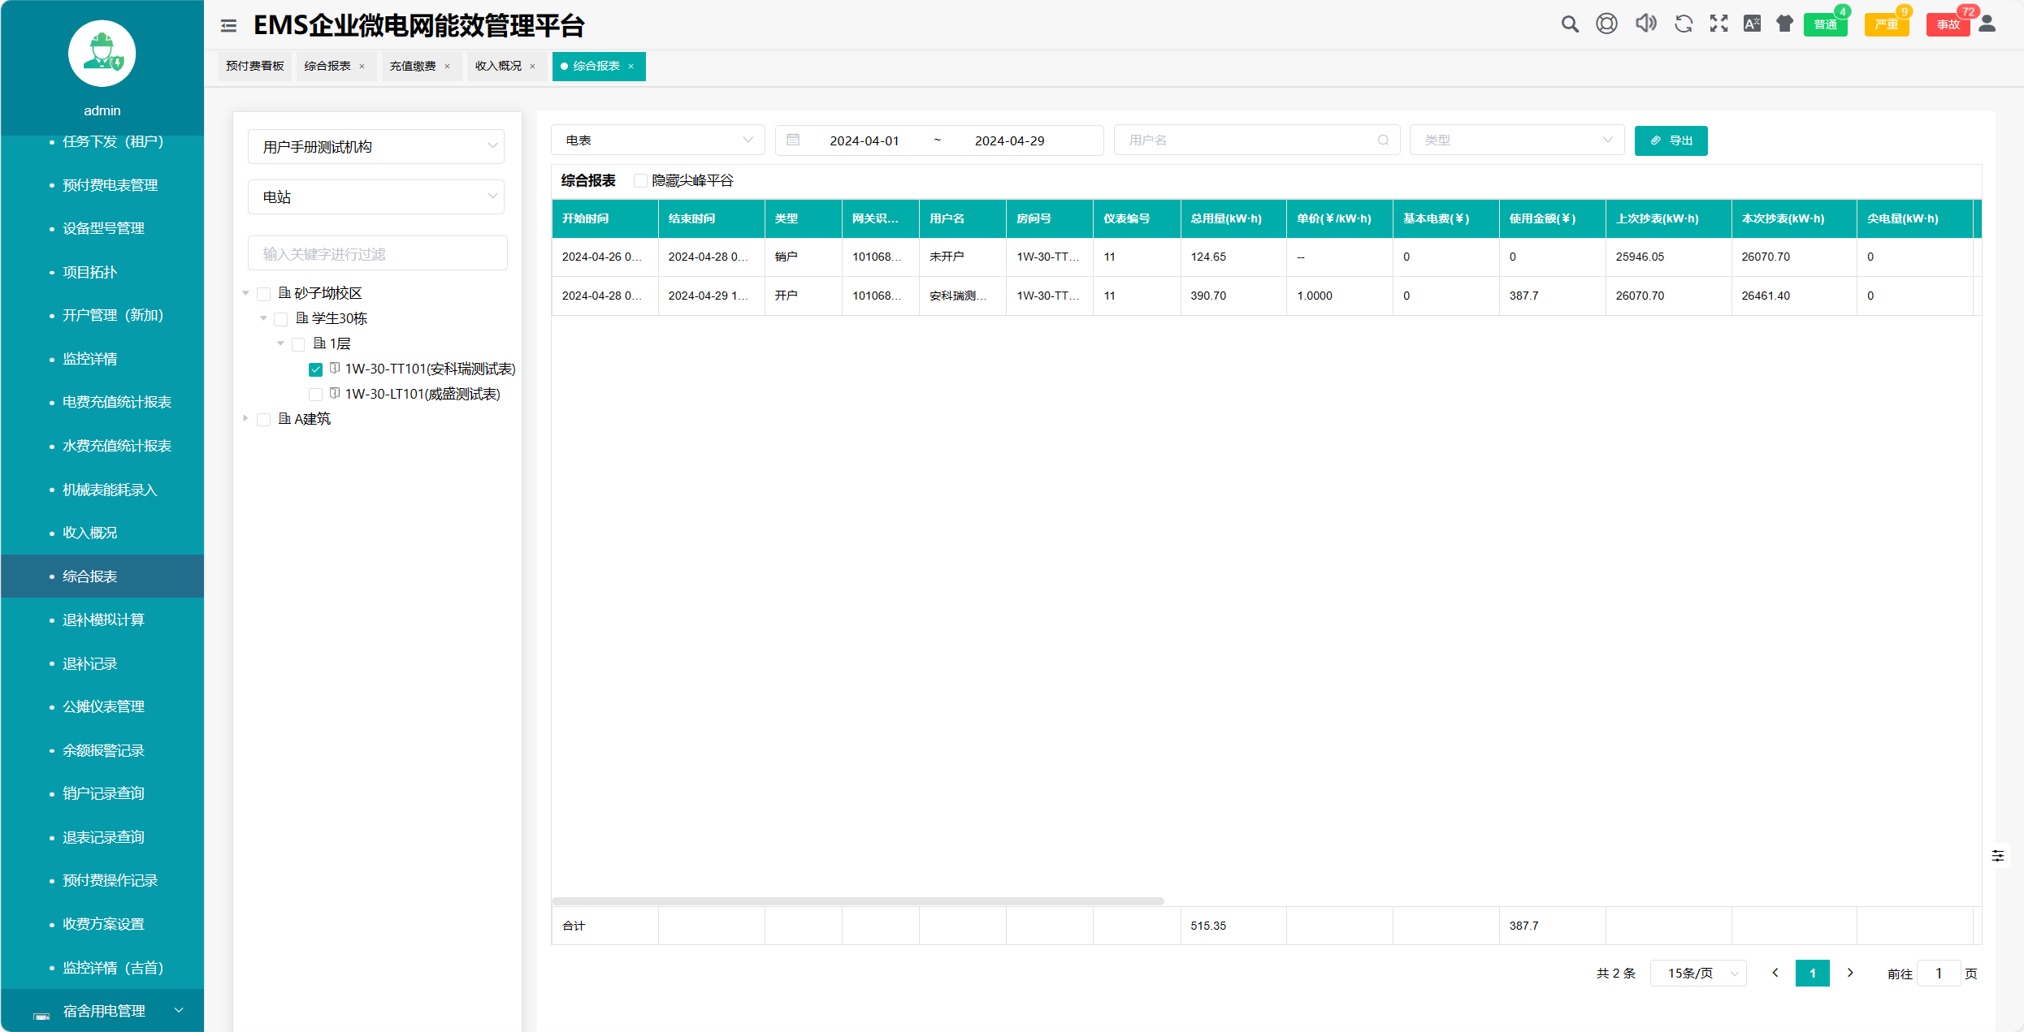
Task: Open the language translation icon
Action: pyautogui.click(x=1752, y=24)
